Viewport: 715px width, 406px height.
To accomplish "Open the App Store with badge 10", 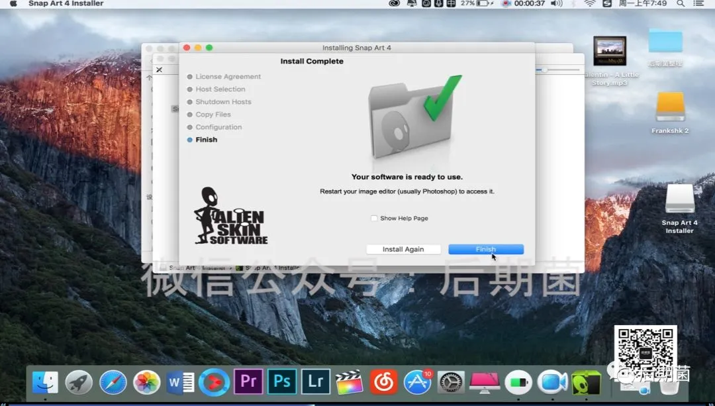I will 417,381.
